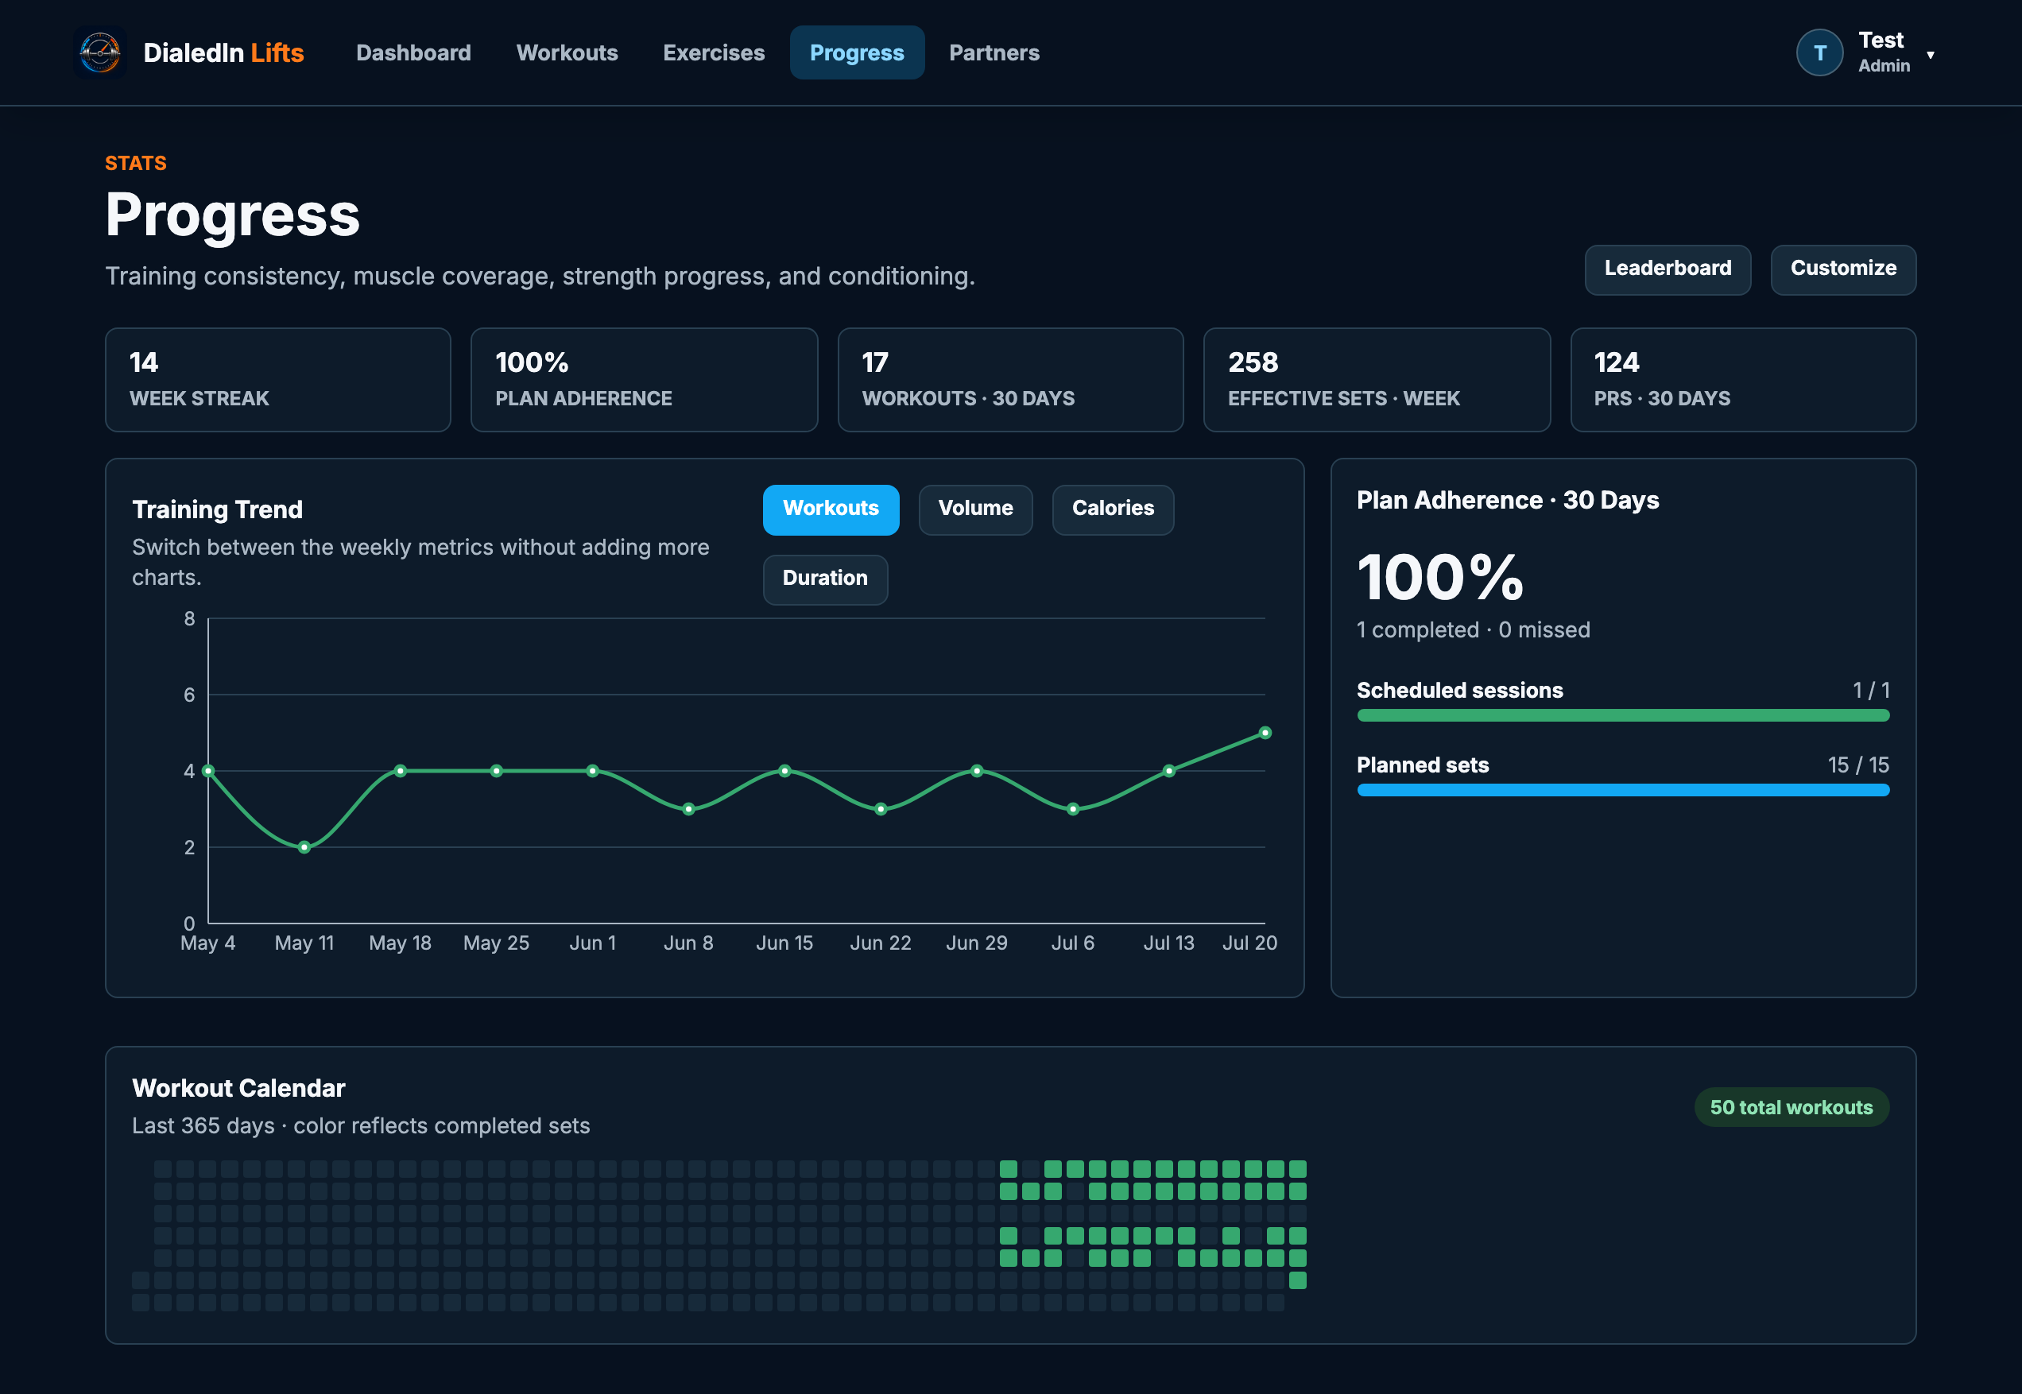This screenshot has height=1394, width=2022.
Task: Click the '1 / 1' scheduled sessions value
Action: point(1870,690)
